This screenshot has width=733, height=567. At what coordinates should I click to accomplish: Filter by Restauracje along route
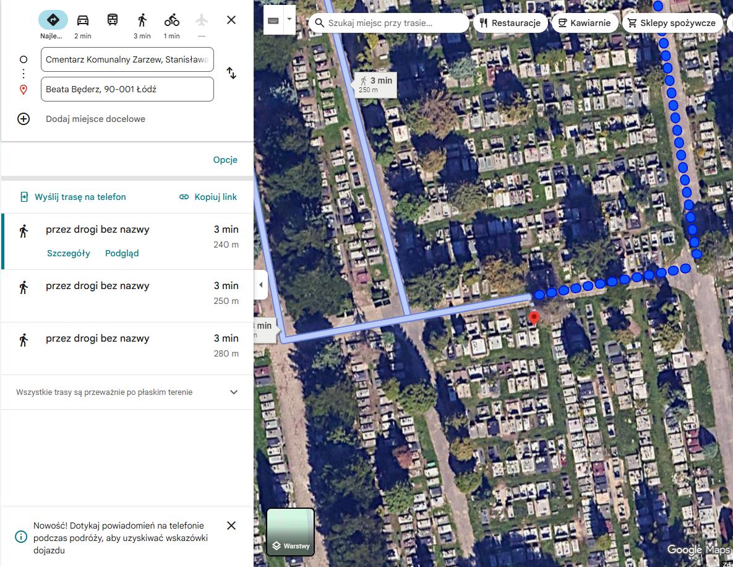(x=510, y=23)
